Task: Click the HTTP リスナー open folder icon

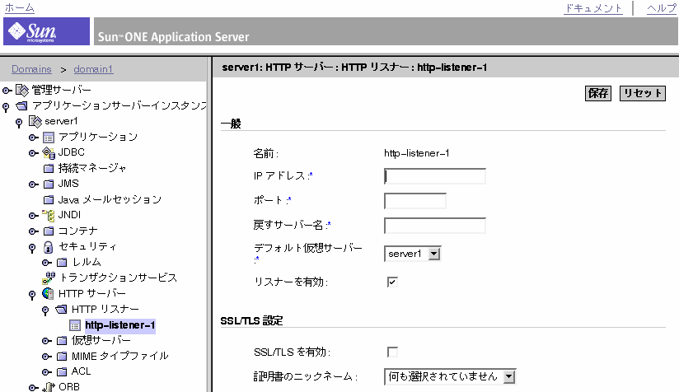Action: 62,310
